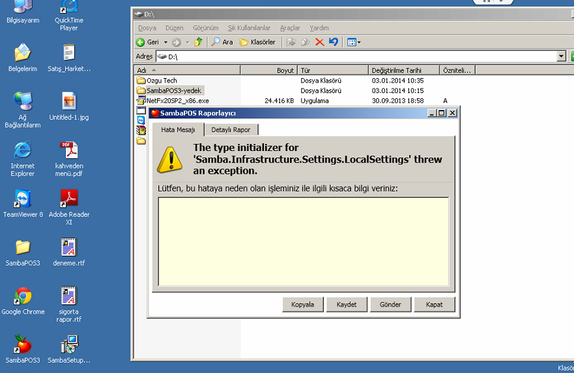Click in the error description text box
The width and height of the screenshot is (574, 373).
(x=304, y=242)
